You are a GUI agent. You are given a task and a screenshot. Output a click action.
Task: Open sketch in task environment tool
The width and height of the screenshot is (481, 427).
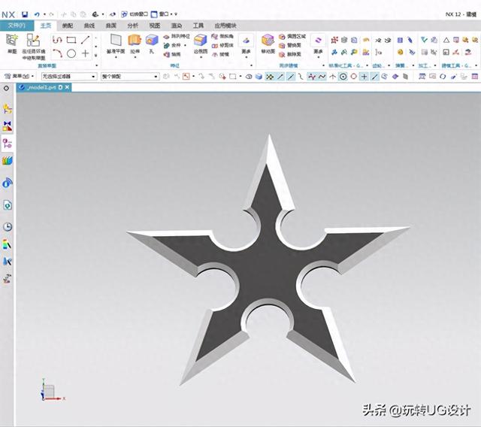click(x=33, y=47)
